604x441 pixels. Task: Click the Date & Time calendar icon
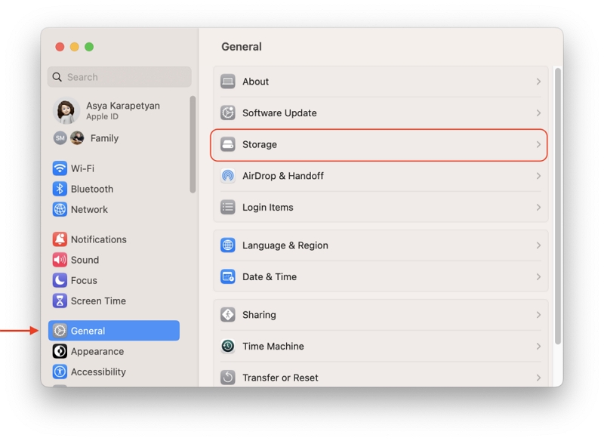[228, 276]
